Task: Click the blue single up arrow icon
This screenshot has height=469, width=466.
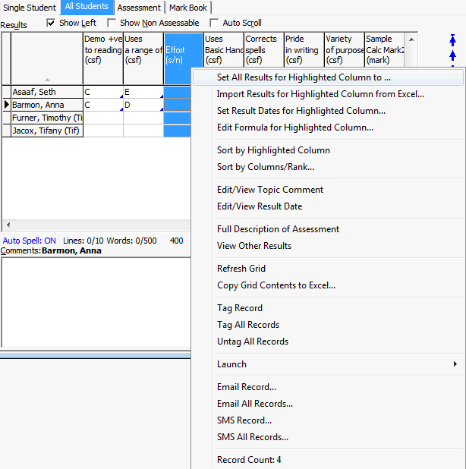Action: click(452, 55)
